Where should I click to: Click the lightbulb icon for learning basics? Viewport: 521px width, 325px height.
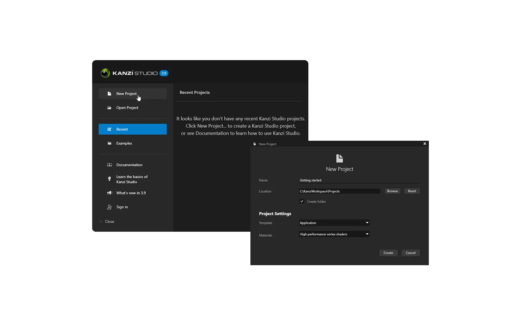click(x=109, y=179)
